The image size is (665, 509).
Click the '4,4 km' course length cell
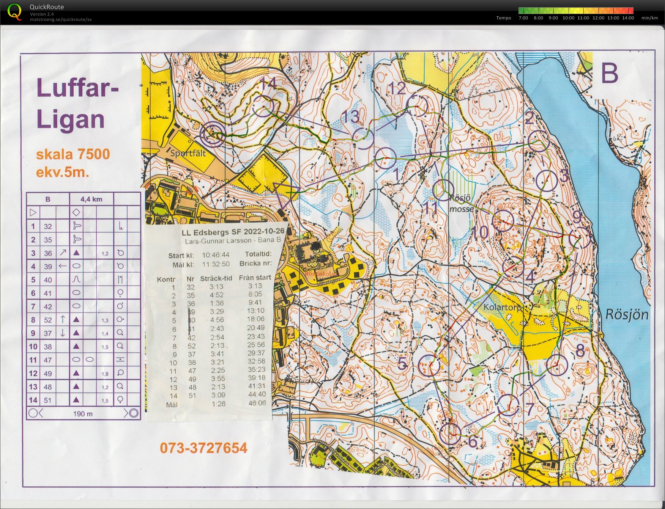[91, 199]
